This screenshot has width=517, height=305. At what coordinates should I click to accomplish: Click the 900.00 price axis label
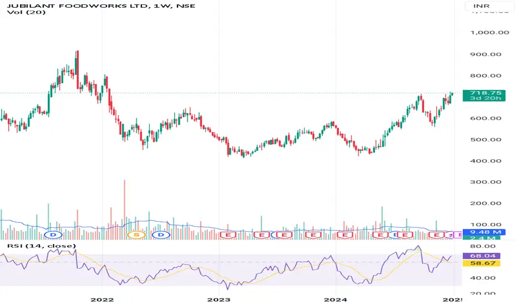[x=486, y=54]
